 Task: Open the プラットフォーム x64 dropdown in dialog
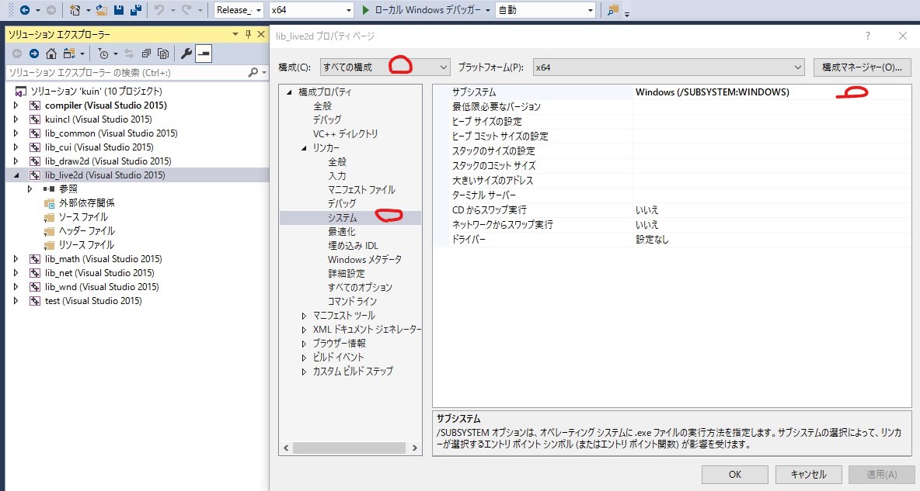[x=668, y=67]
